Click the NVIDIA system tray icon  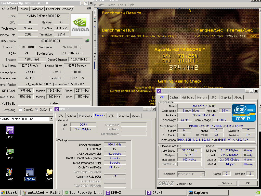pos(258,193)
